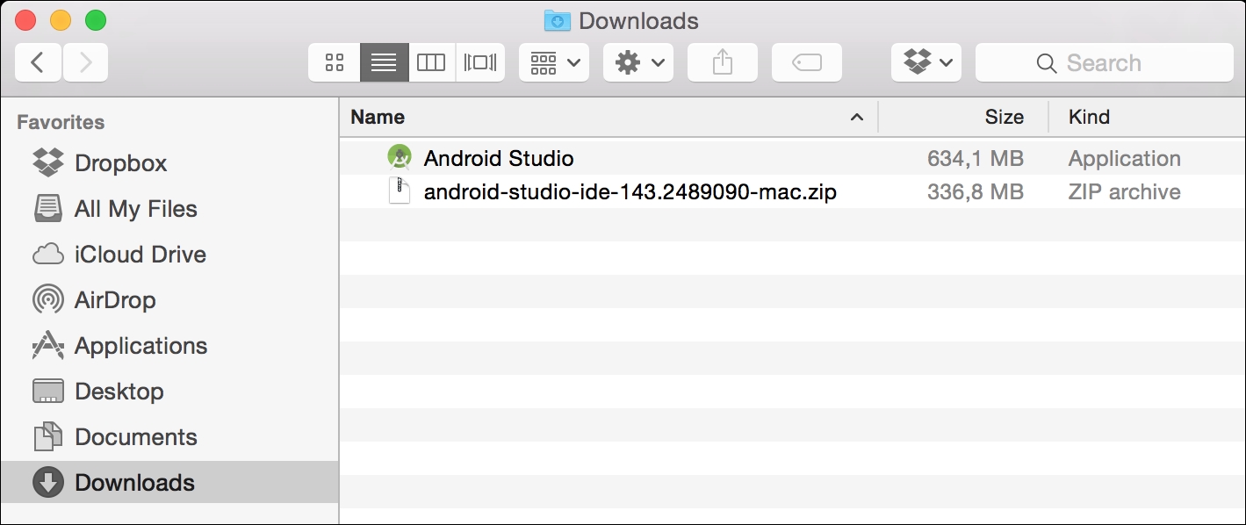The image size is (1246, 525).
Task: Sort files by the Size column
Action: click(x=1003, y=117)
